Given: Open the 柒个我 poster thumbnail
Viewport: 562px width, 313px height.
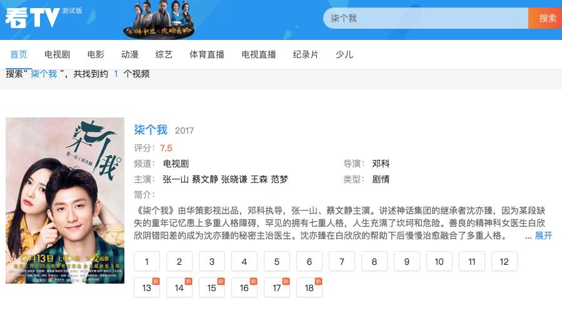Looking at the screenshot, I should 65,200.
